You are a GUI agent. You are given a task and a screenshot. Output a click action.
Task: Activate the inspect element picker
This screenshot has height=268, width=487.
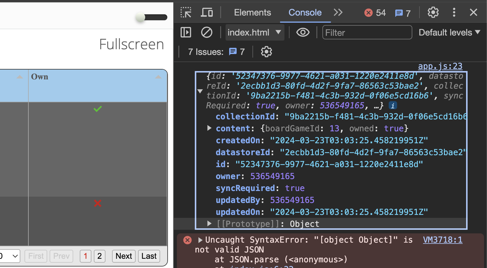pos(186,13)
